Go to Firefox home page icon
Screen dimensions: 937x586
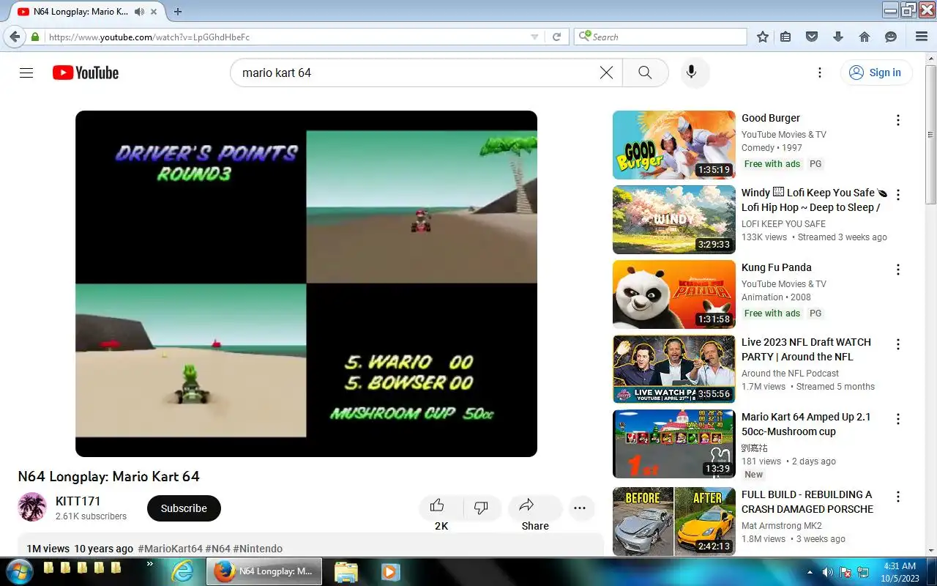click(x=865, y=37)
